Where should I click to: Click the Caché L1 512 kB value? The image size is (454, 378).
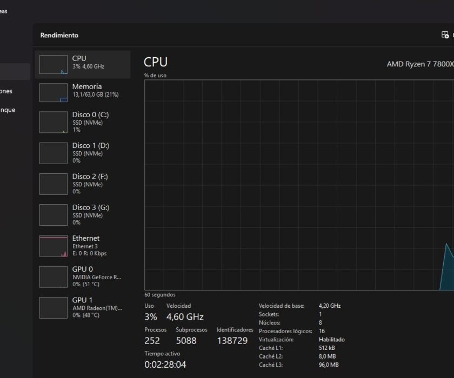(327, 348)
